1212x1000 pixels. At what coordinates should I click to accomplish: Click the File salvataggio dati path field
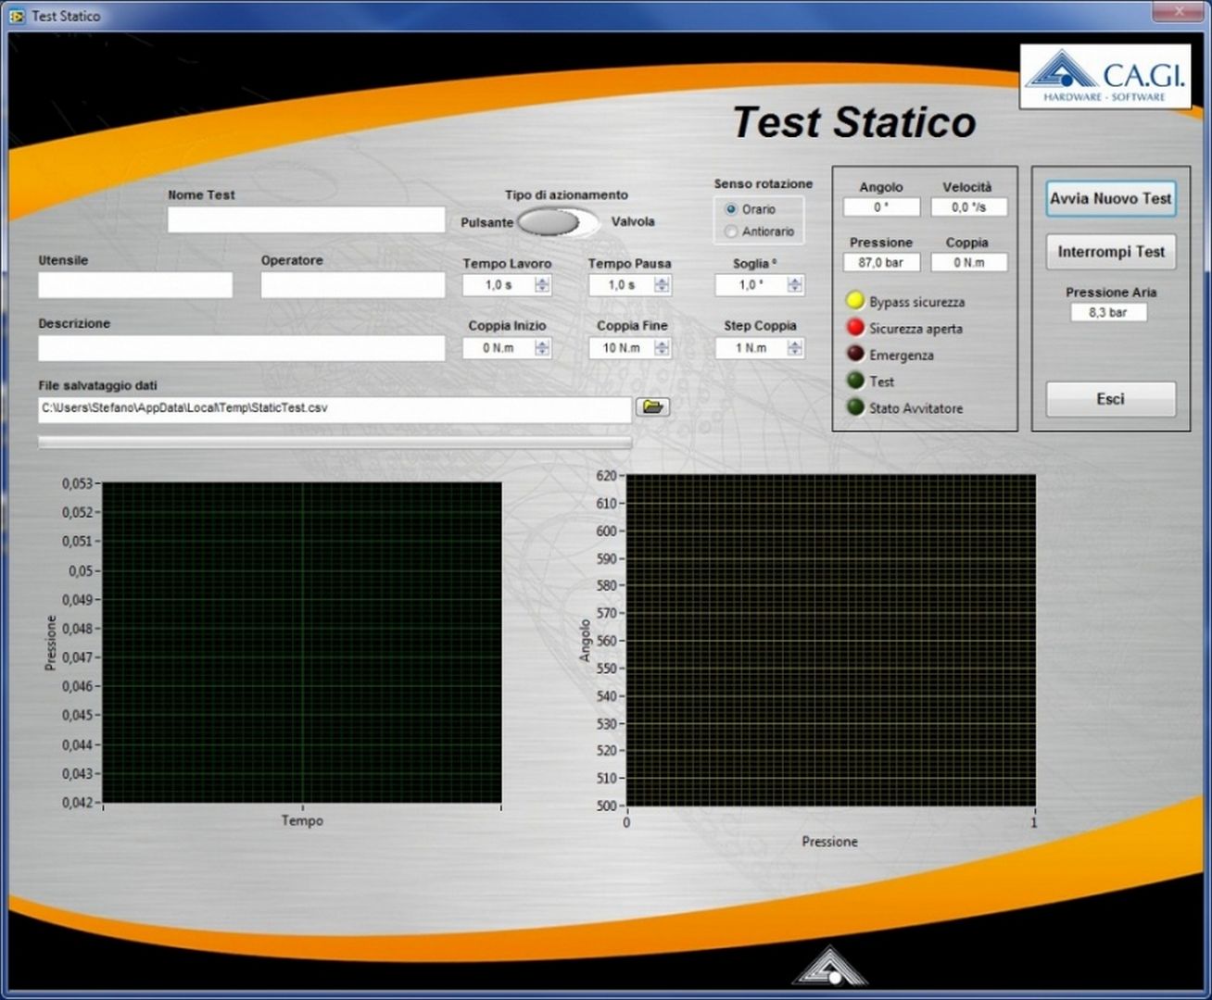tap(335, 409)
